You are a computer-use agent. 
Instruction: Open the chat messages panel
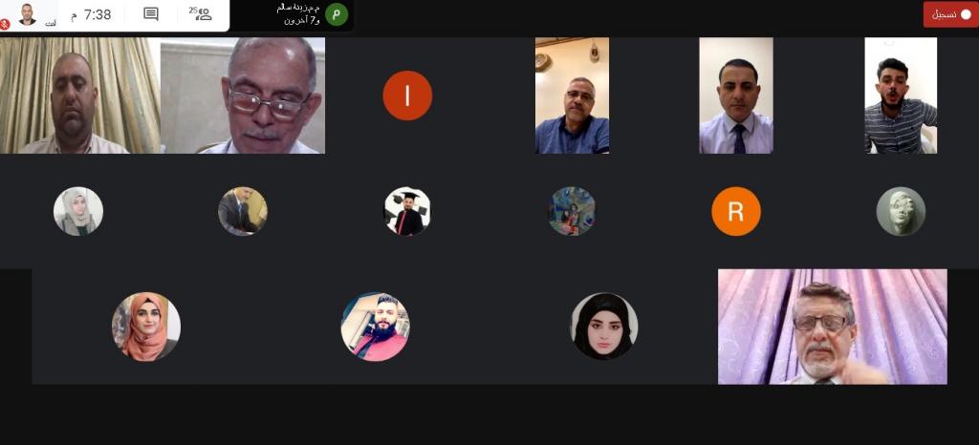click(150, 13)
